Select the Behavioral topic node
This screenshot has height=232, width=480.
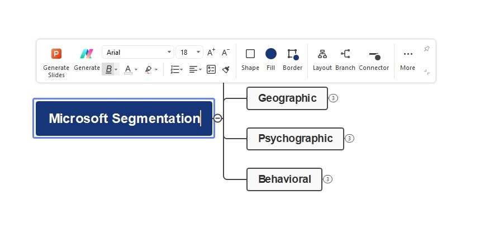[284, 179]
